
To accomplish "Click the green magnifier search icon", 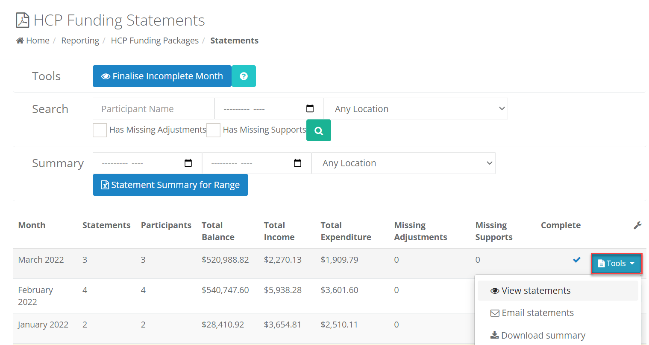I will coord(319,130).
